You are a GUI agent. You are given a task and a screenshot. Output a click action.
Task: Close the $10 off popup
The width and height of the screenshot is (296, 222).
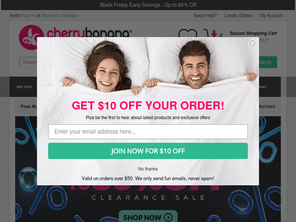pyautogui.click(x=252, y=43)
